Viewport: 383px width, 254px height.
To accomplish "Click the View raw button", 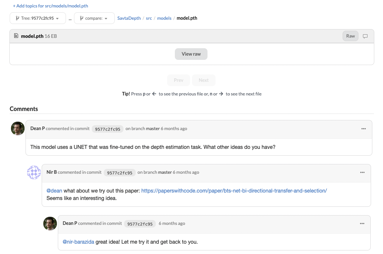I will tap(191, 54).
